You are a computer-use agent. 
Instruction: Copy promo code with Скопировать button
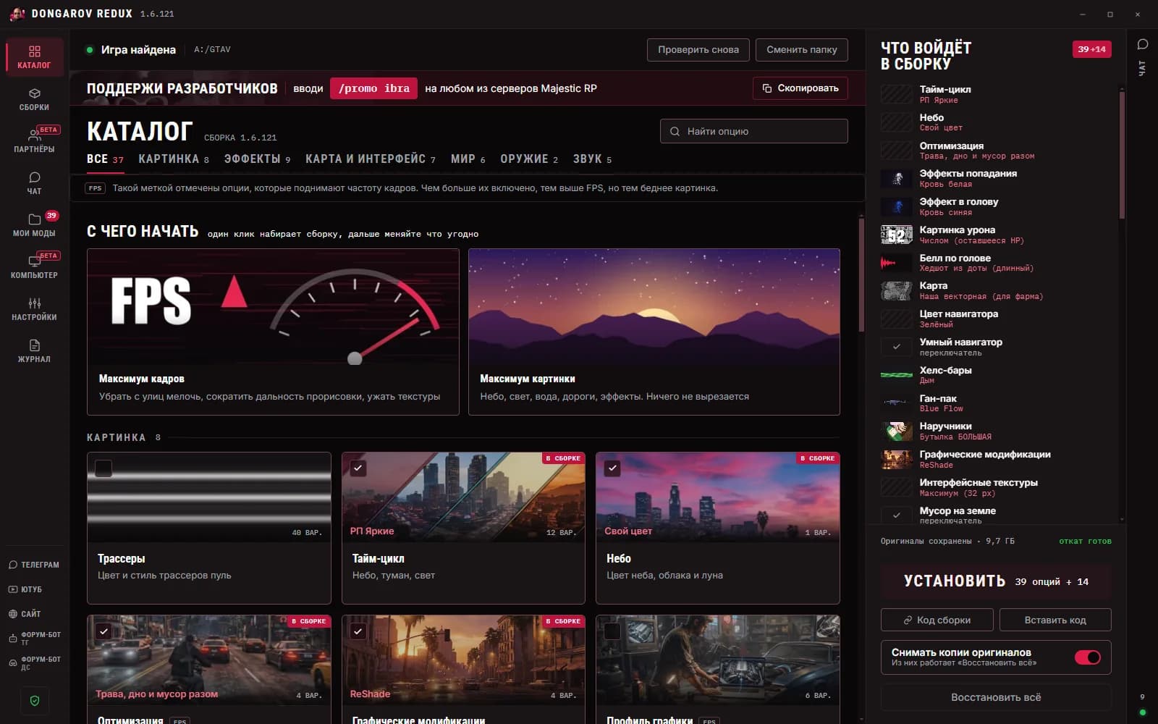[x=800, y=88]
